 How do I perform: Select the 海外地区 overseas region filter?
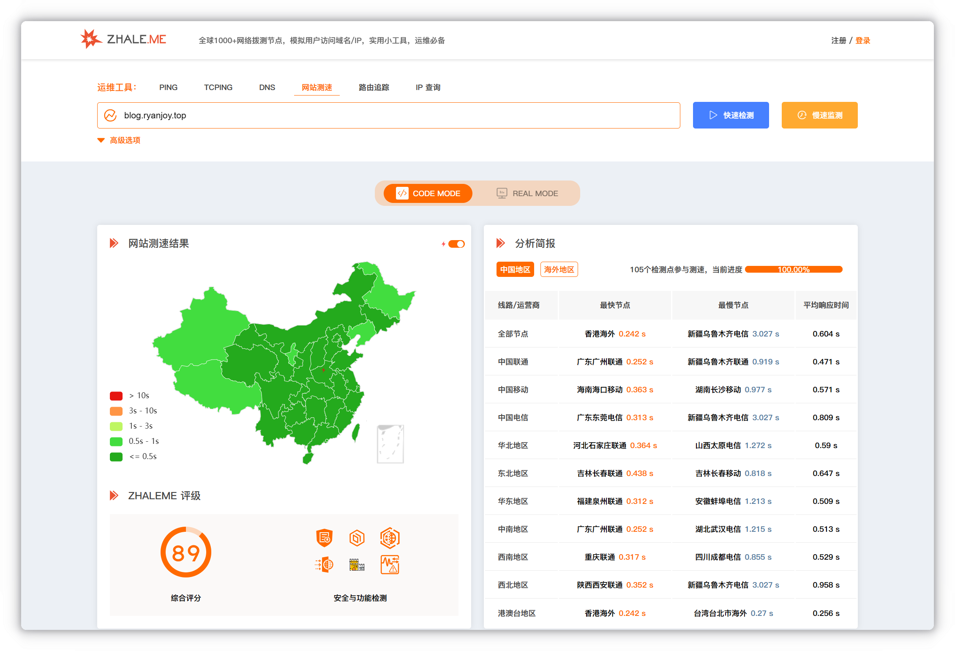coord(559,270)
